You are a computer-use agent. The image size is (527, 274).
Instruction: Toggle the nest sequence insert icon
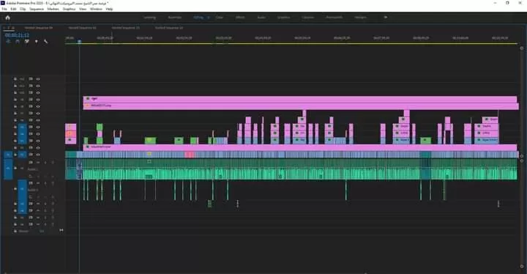[8, 42]
